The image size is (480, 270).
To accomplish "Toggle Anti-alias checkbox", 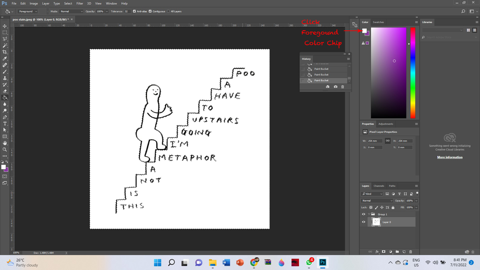I will click(135, 12).
